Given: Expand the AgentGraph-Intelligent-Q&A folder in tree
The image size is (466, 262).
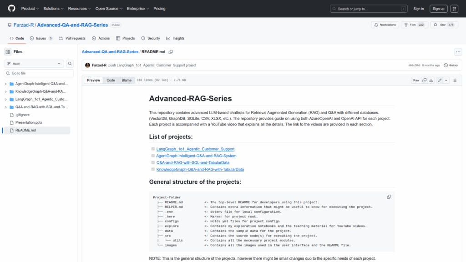Looking at the screenshot, I should 6,84.
